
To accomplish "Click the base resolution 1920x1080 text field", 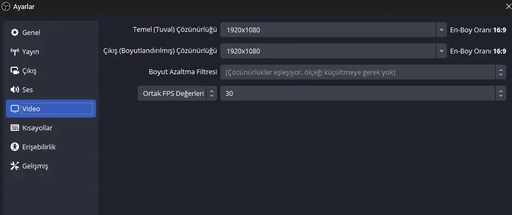I will click(328, 30).
